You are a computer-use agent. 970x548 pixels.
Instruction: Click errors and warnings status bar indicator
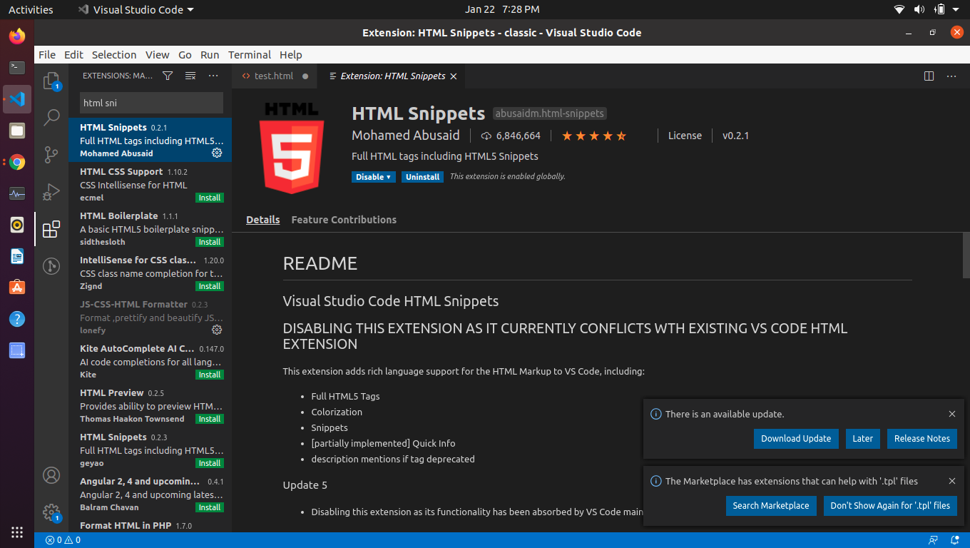click(x=63, y=540)
